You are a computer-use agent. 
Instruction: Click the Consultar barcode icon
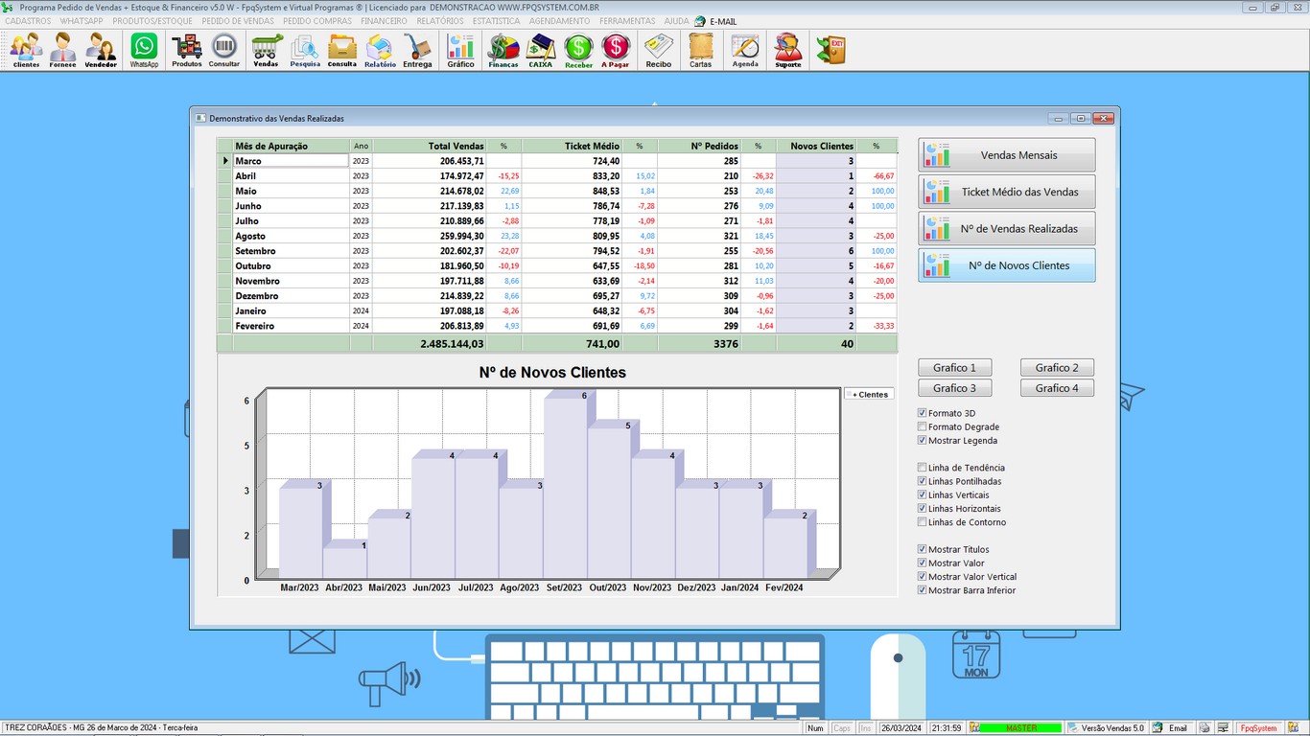point(224,51)
